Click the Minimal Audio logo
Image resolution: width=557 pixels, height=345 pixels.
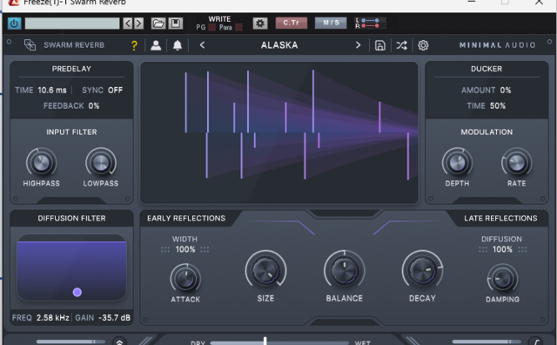pyautogui.click(x=497, y=45)
